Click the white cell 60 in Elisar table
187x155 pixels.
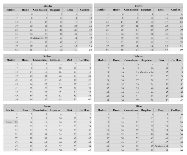click(x=175, y=150)
